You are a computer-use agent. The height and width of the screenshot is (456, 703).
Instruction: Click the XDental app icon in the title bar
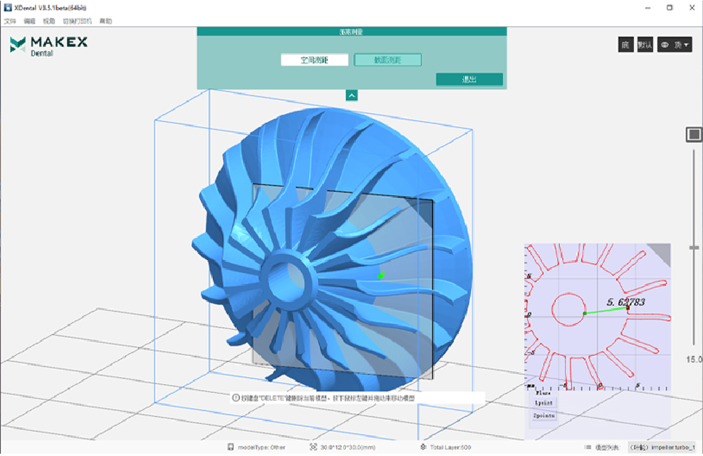(8, 8)
